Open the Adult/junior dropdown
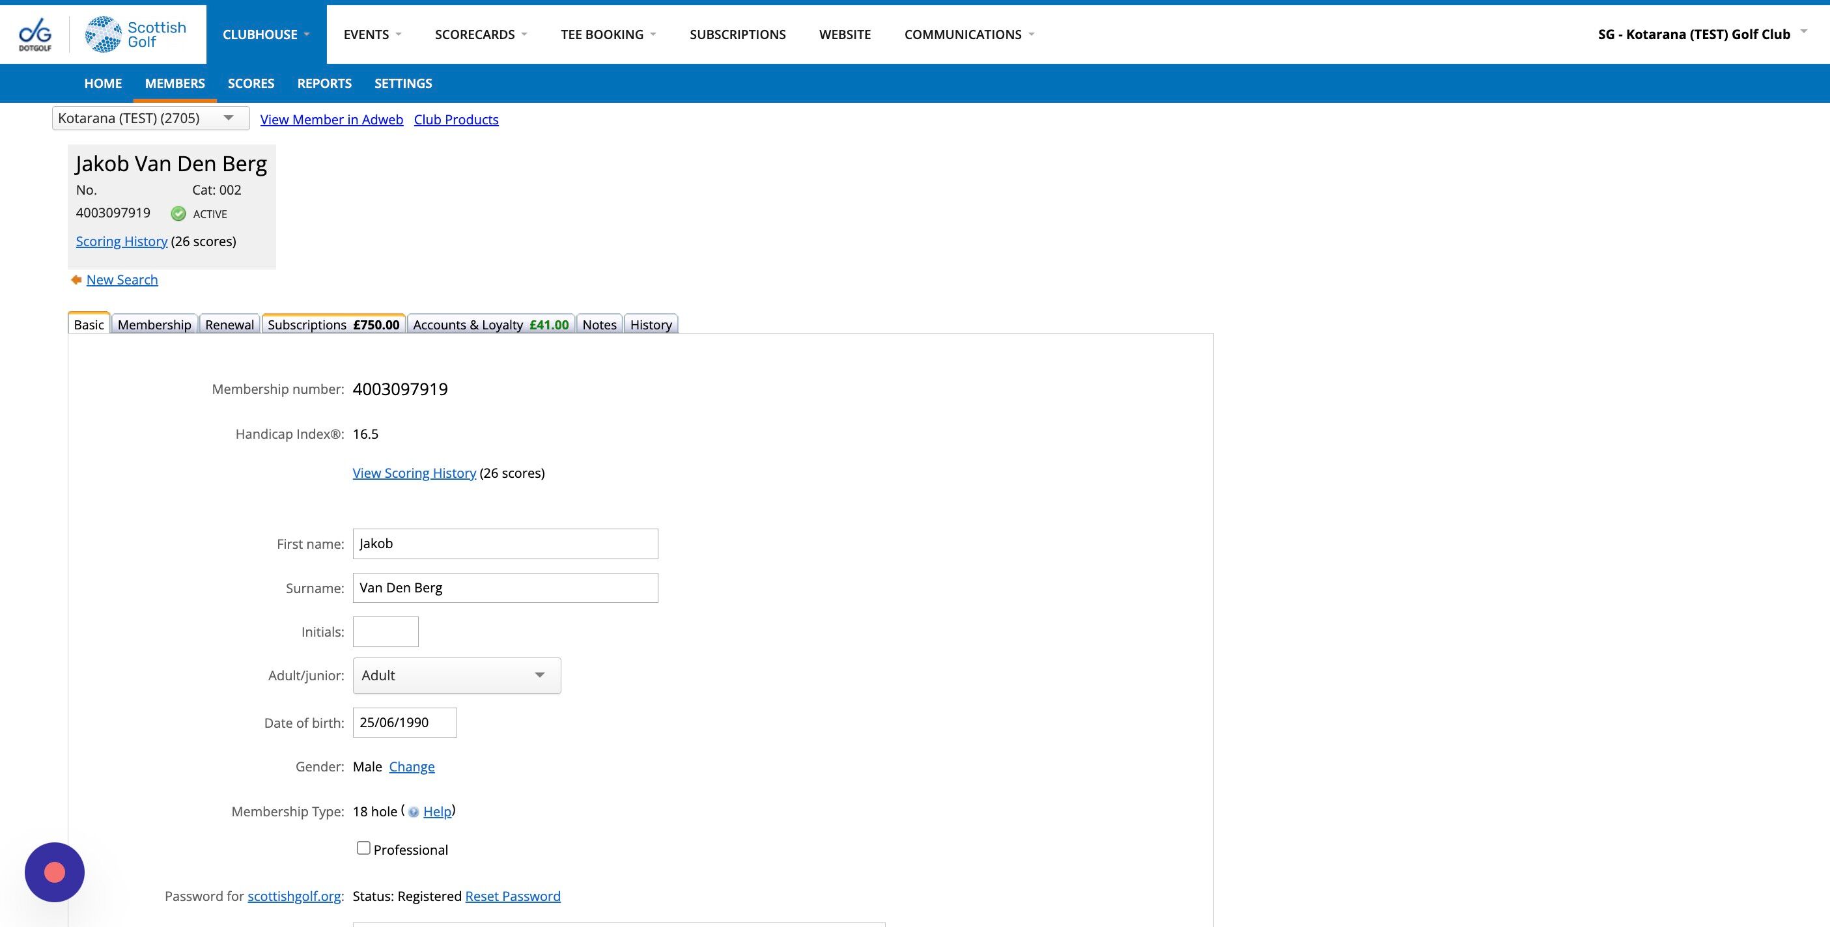 click(456, 676)
